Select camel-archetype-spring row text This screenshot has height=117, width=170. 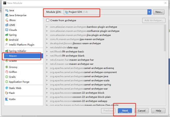click(81, 85)
